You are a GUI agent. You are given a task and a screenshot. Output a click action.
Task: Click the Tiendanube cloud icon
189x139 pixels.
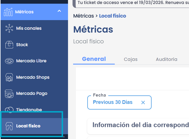[x=9, y=110]
